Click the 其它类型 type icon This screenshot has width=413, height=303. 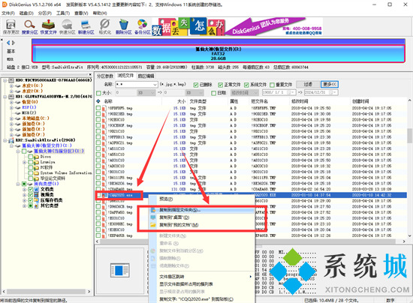click(36, 206)
